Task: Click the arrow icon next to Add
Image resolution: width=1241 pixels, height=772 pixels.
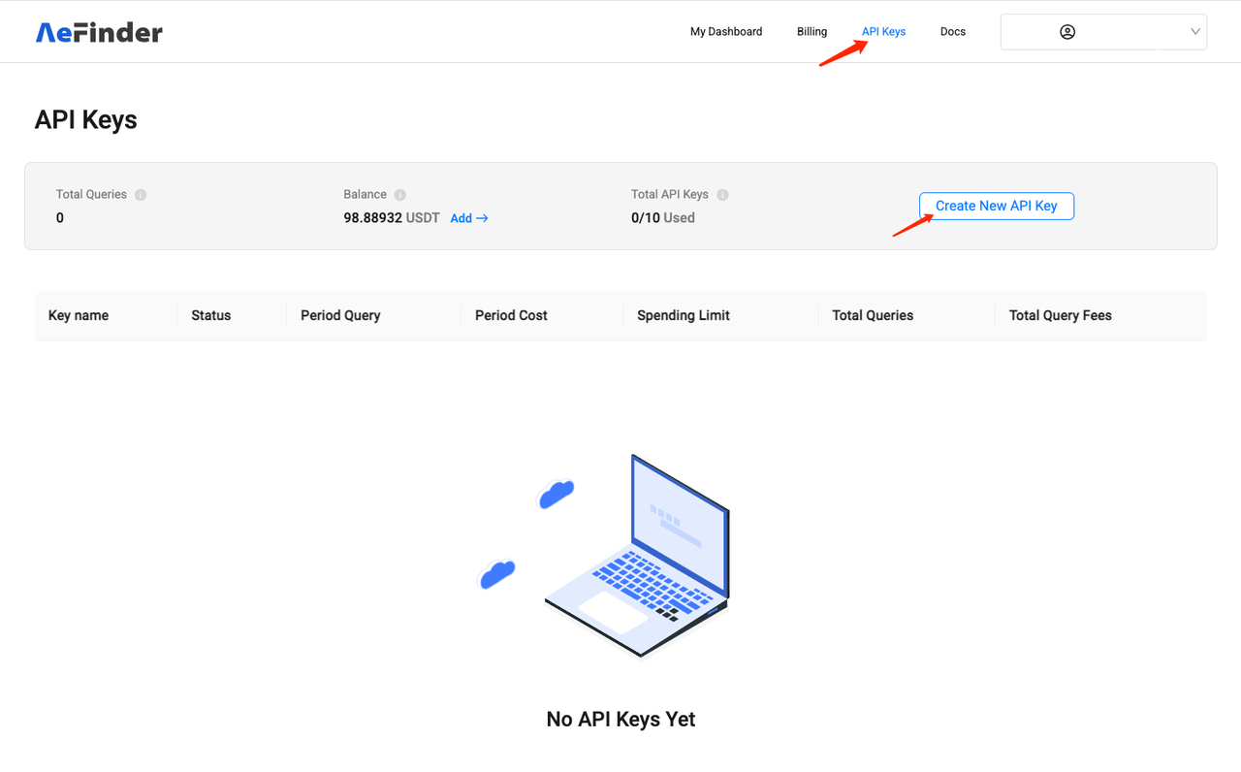Action: click(483, 218)
